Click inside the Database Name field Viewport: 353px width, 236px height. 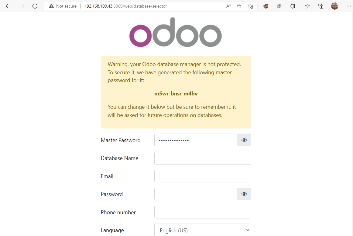(203, 158)
